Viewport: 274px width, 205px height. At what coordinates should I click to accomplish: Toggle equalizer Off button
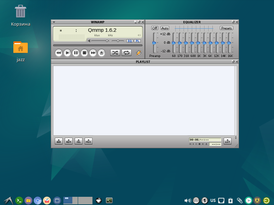click(155, 28)
